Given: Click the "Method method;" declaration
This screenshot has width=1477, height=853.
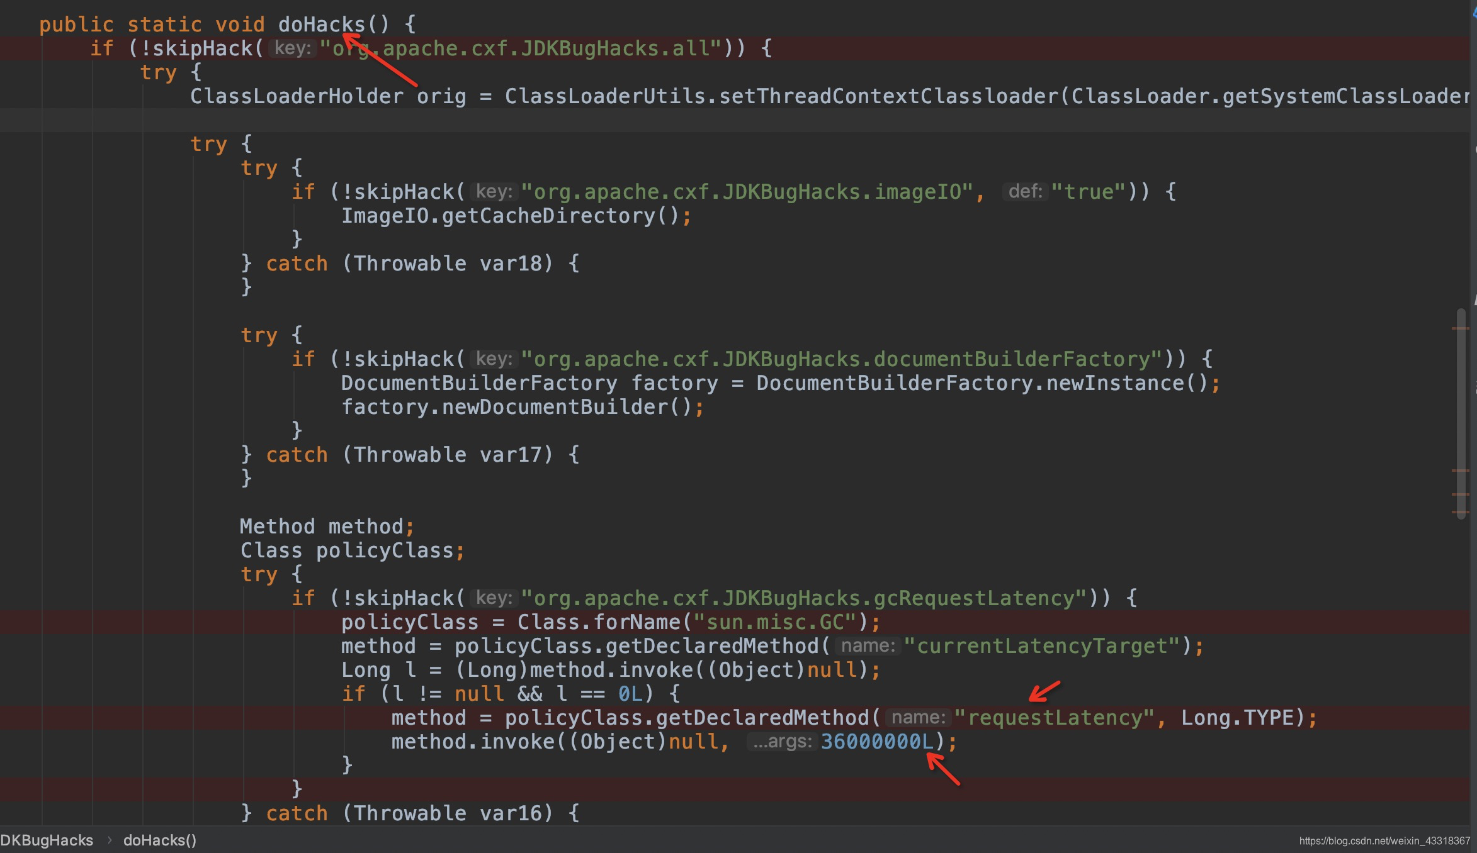Looking at the screenshot, I should (x=327, y=527).
